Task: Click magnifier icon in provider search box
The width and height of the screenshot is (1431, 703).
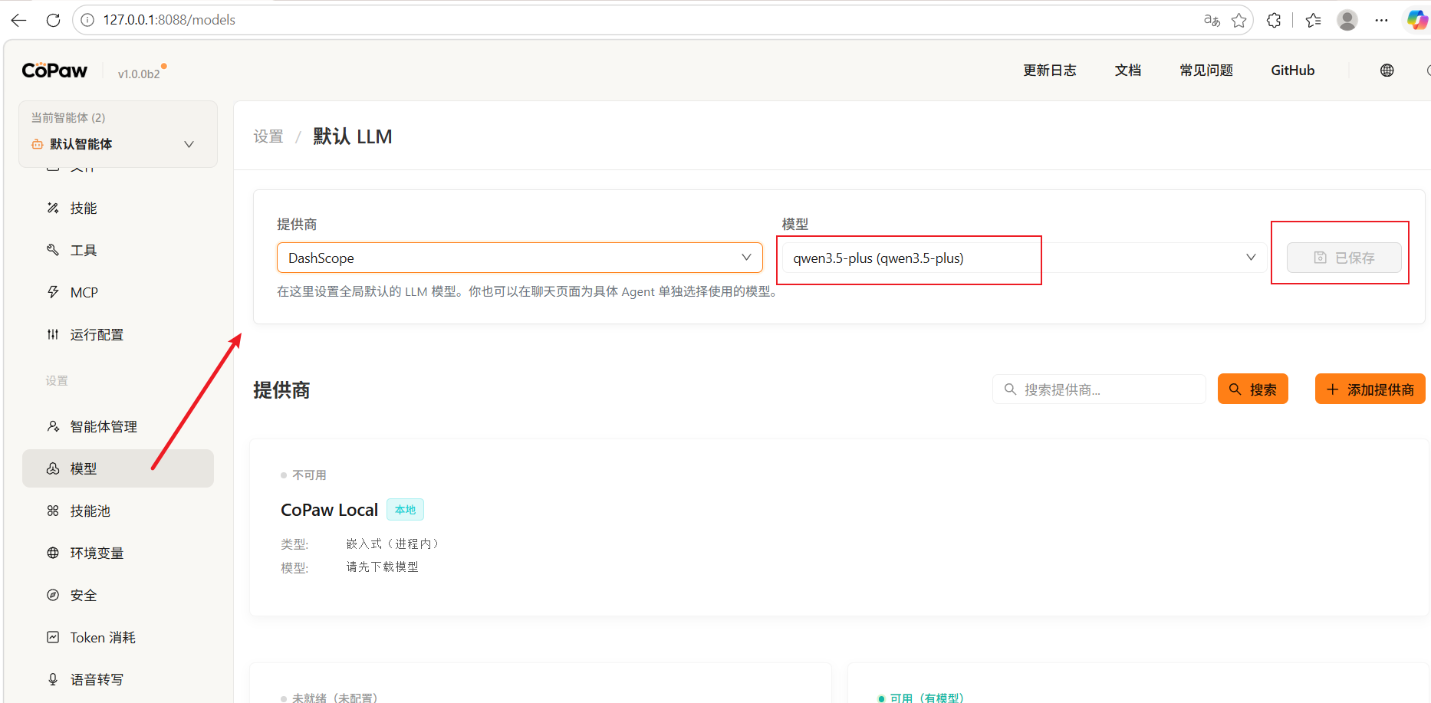Action: tap(1010, 389)
